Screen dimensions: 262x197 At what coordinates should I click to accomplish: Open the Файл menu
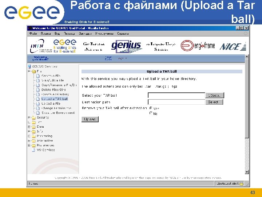pyautogui.click(x=33, y=34)
